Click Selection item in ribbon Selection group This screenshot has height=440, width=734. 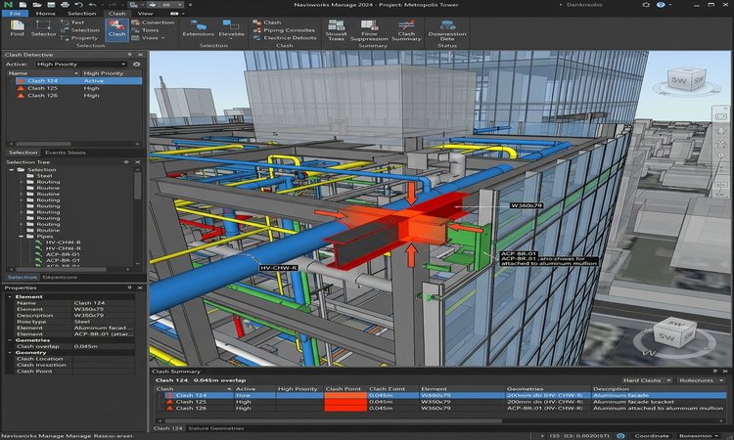coord(80,30)
